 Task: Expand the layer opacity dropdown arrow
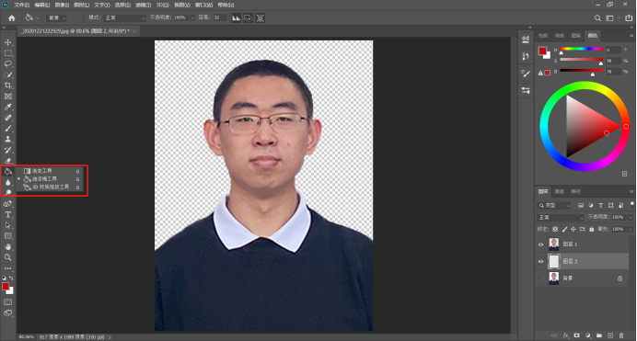[x=631, y=217]
